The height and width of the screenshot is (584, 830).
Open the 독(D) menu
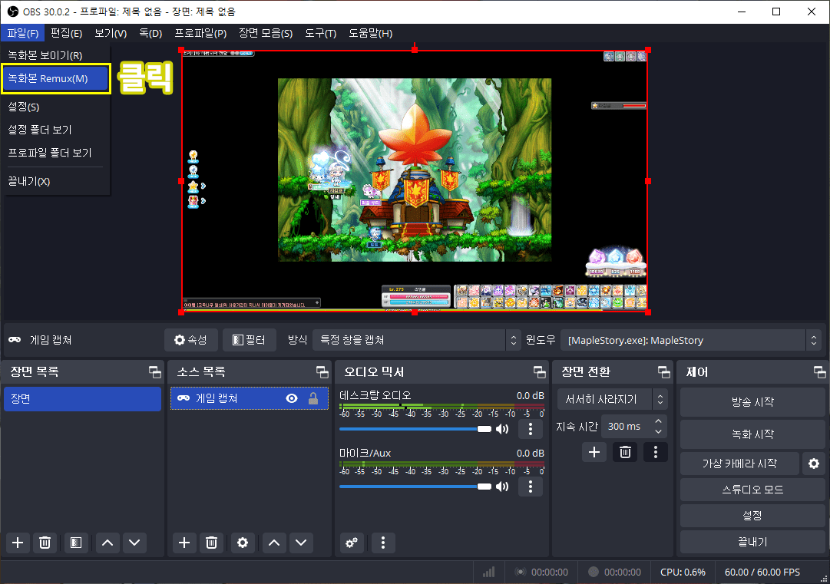click(150, 33)
